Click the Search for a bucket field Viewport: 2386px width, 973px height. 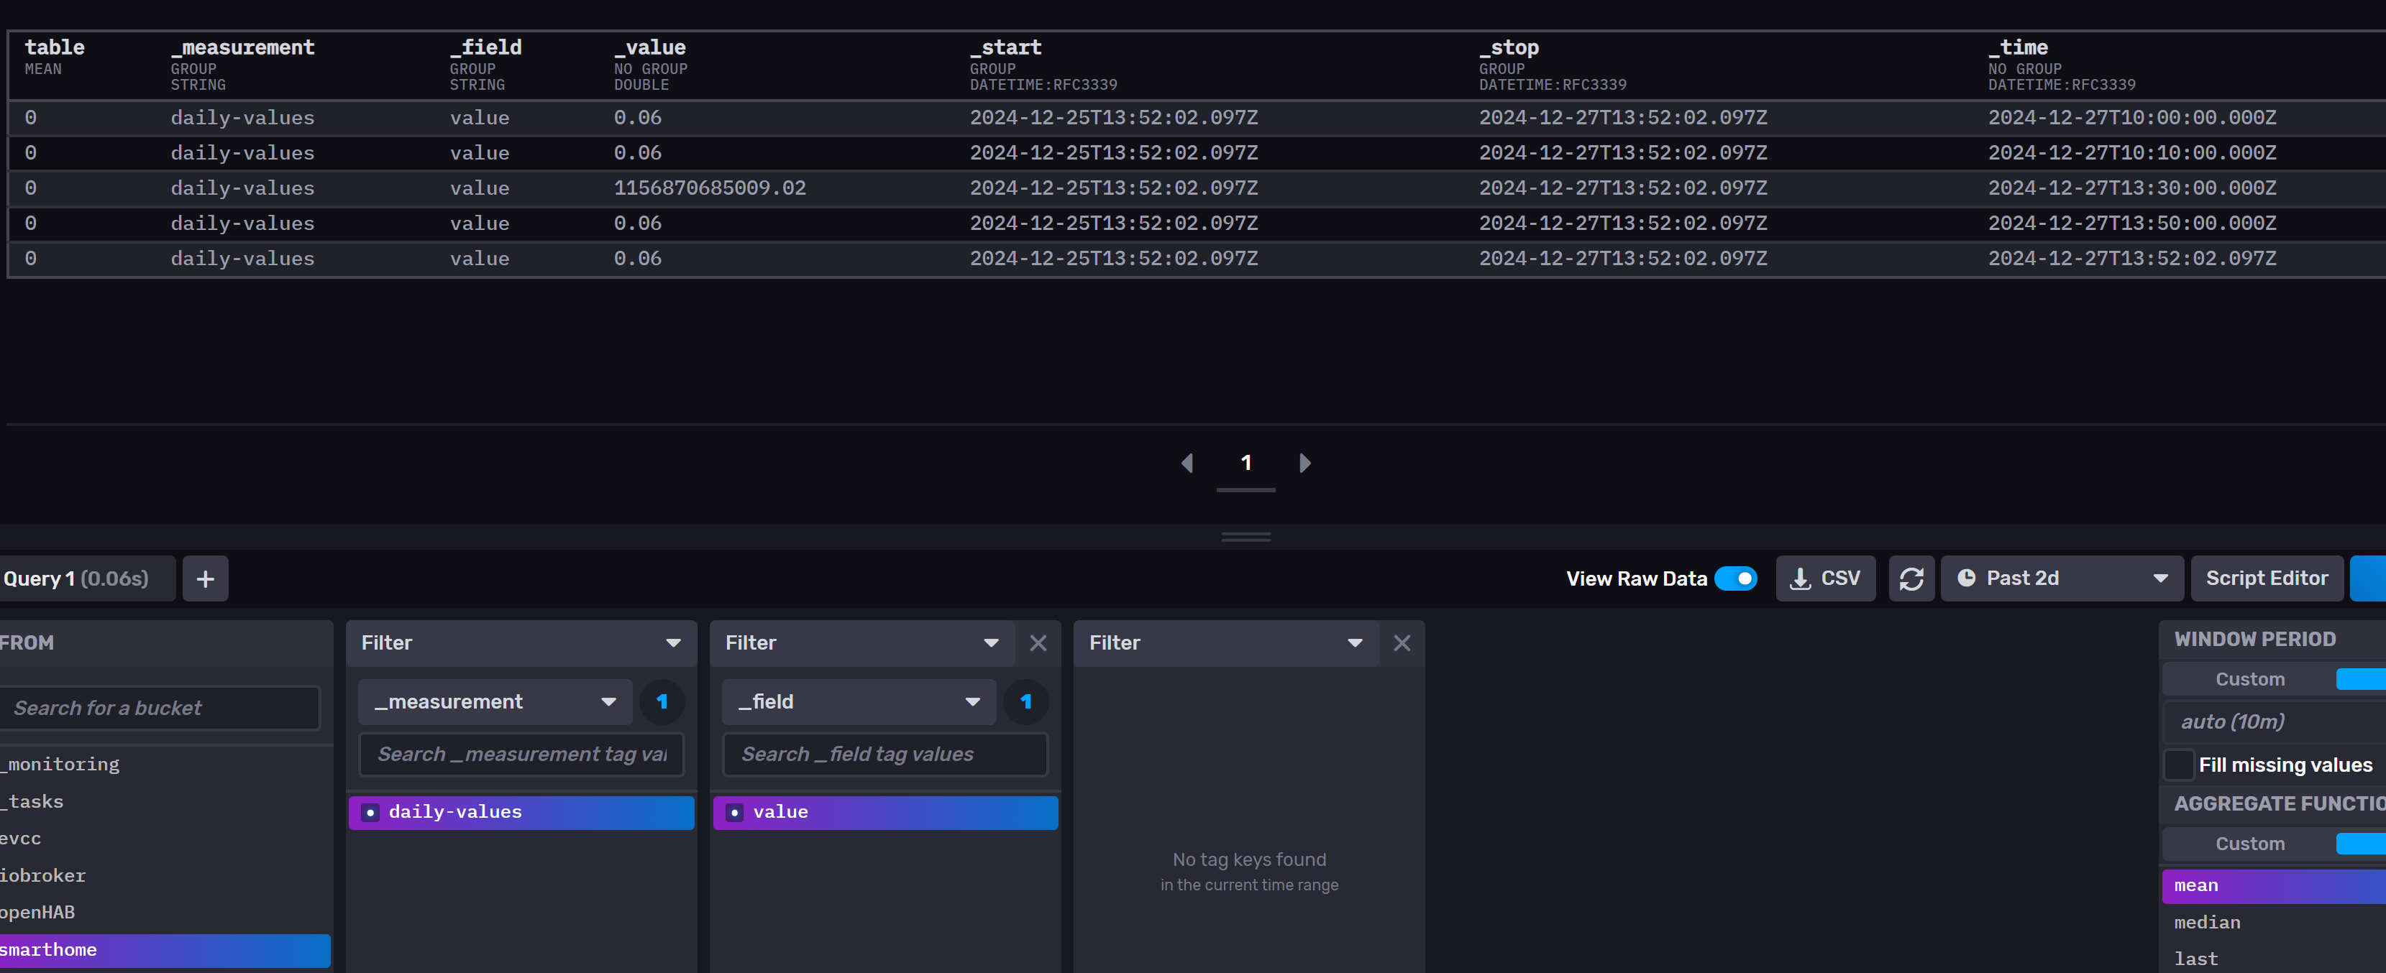(x=160, y=709)
